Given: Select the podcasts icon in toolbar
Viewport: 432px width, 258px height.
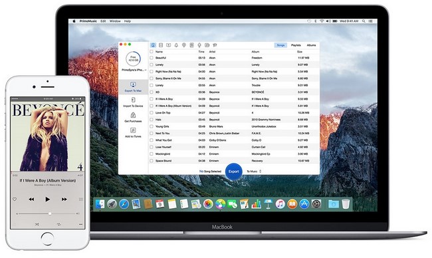Looking at the screenshot, I should click(184, 45).
